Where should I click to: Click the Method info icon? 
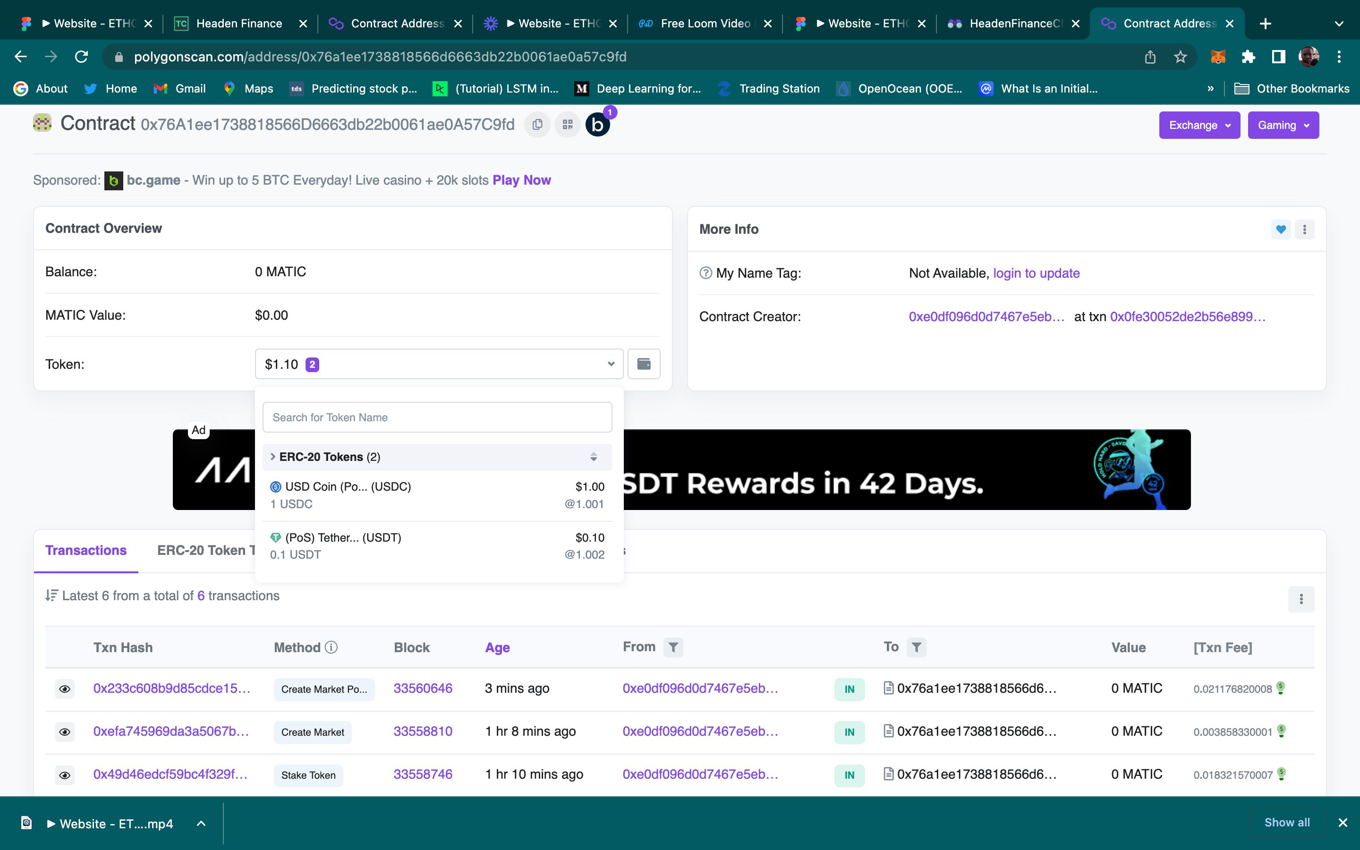pyautogui.click(x=331, y=647)
